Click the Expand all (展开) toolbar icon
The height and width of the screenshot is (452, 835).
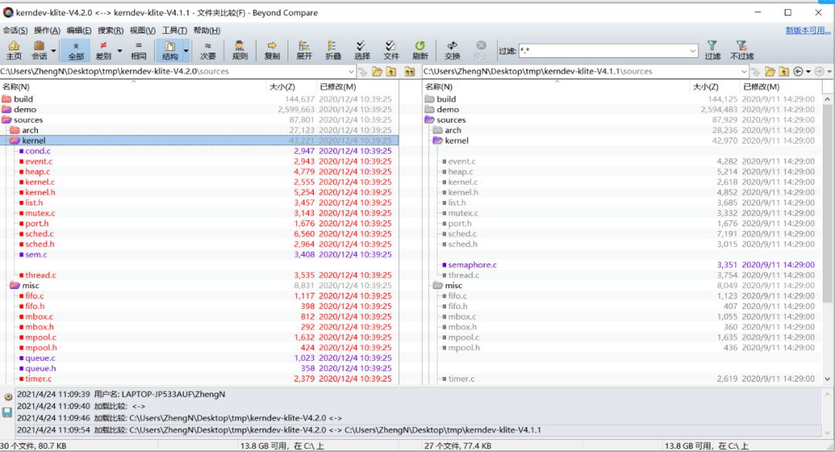tap(304, 50)
